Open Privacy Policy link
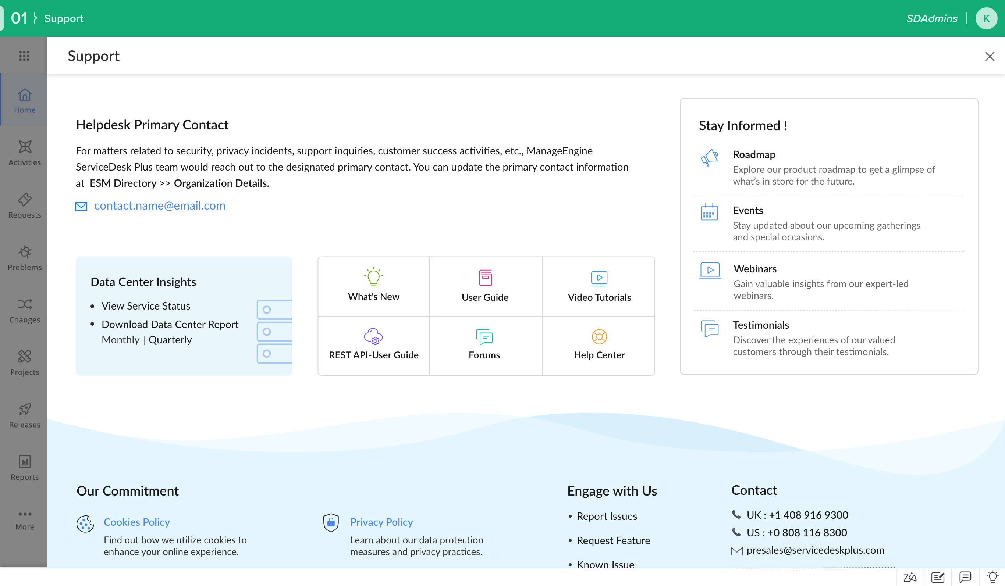The width and height of the screenshot is (1005, 586). [381, 522]
